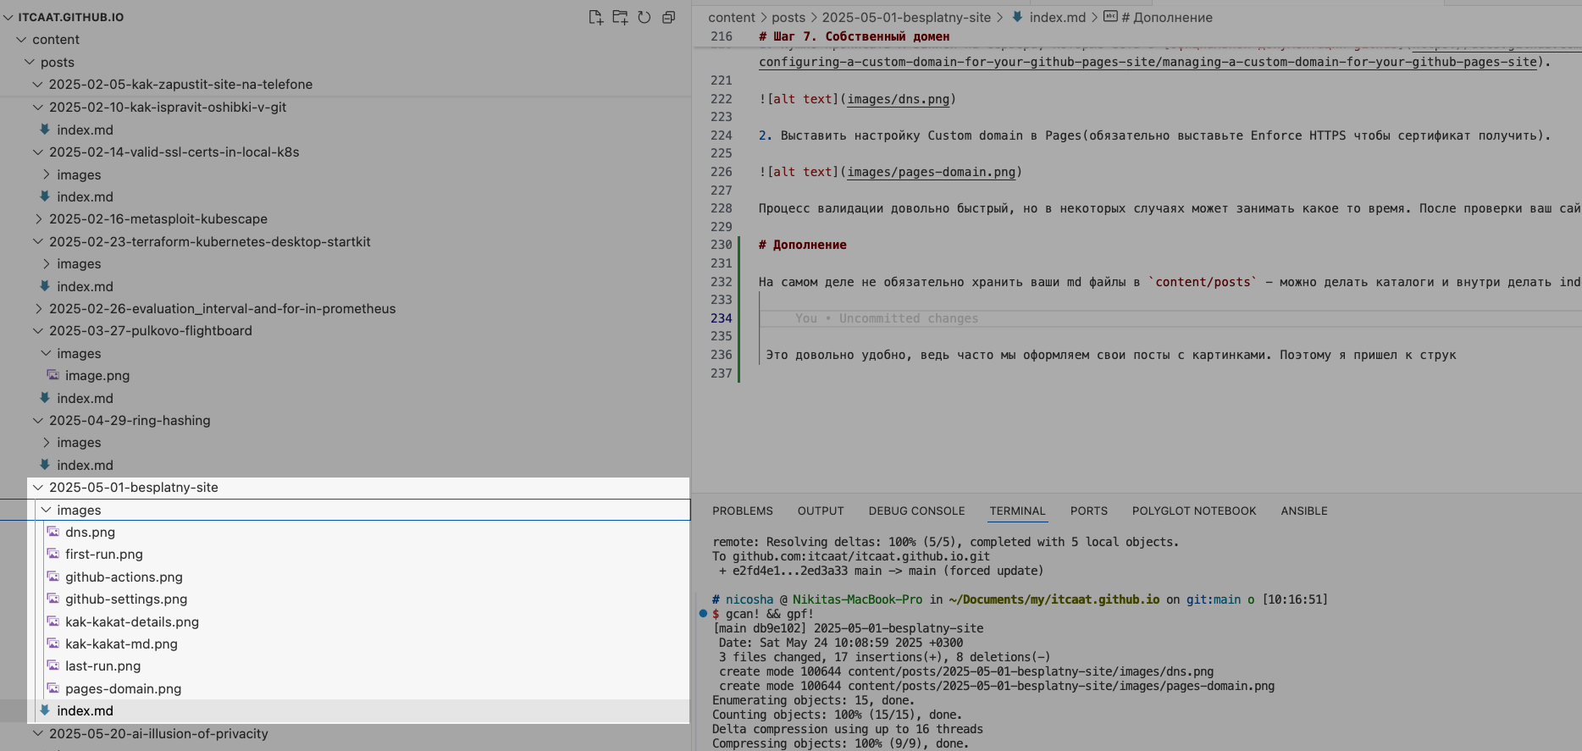1582x751 pixels.
Task: Click images folder under terraform-kubernetes-desktop-startkit
Action: 79,263
